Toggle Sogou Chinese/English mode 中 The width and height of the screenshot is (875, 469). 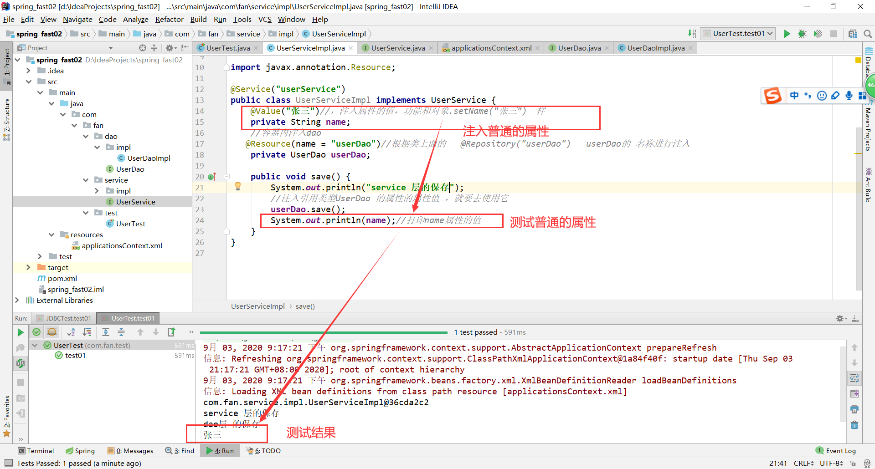click(x=794, y=96)
